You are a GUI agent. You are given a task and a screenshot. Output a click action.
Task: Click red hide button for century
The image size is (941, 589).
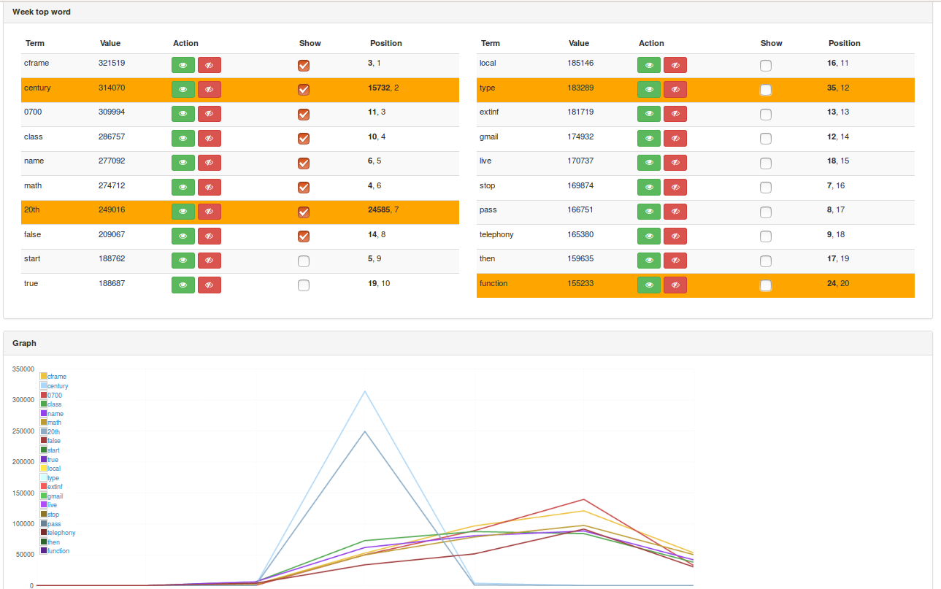(x=210, y=90)
